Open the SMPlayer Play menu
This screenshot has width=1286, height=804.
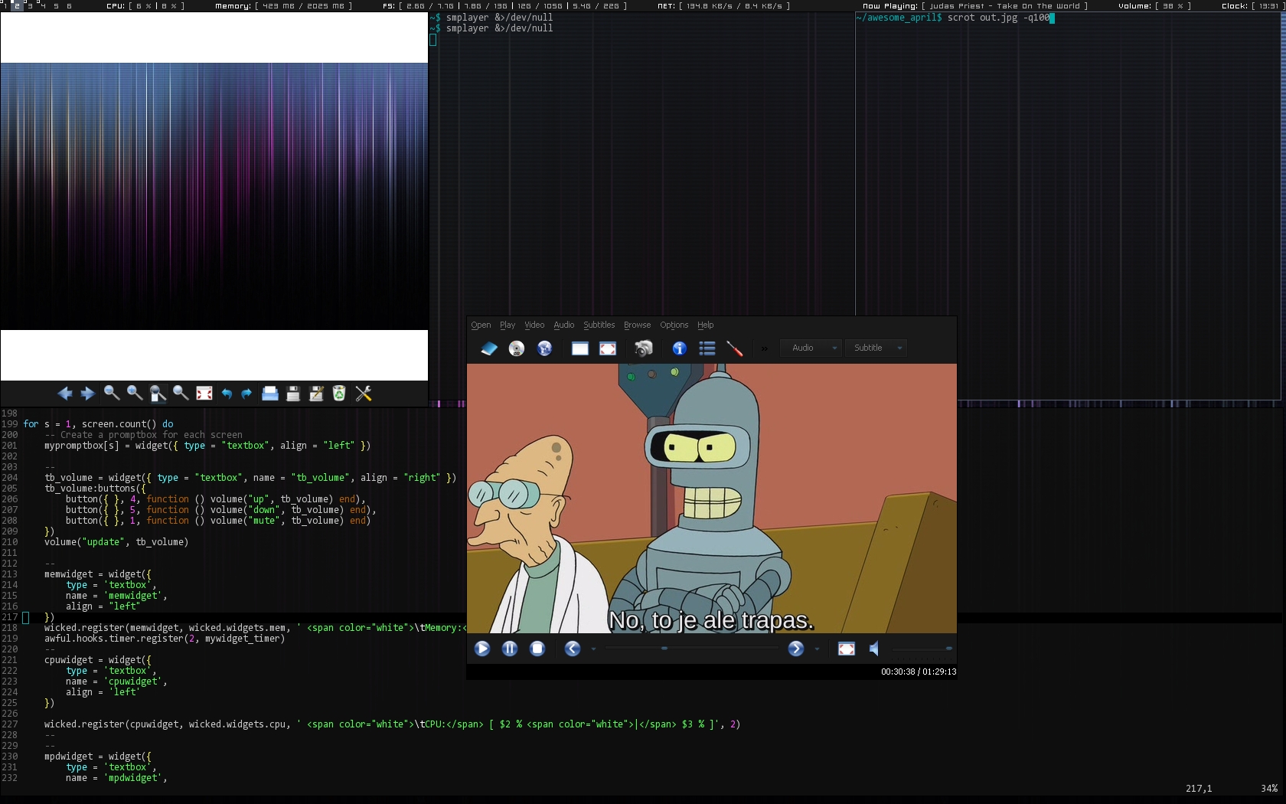click(508, 325)
